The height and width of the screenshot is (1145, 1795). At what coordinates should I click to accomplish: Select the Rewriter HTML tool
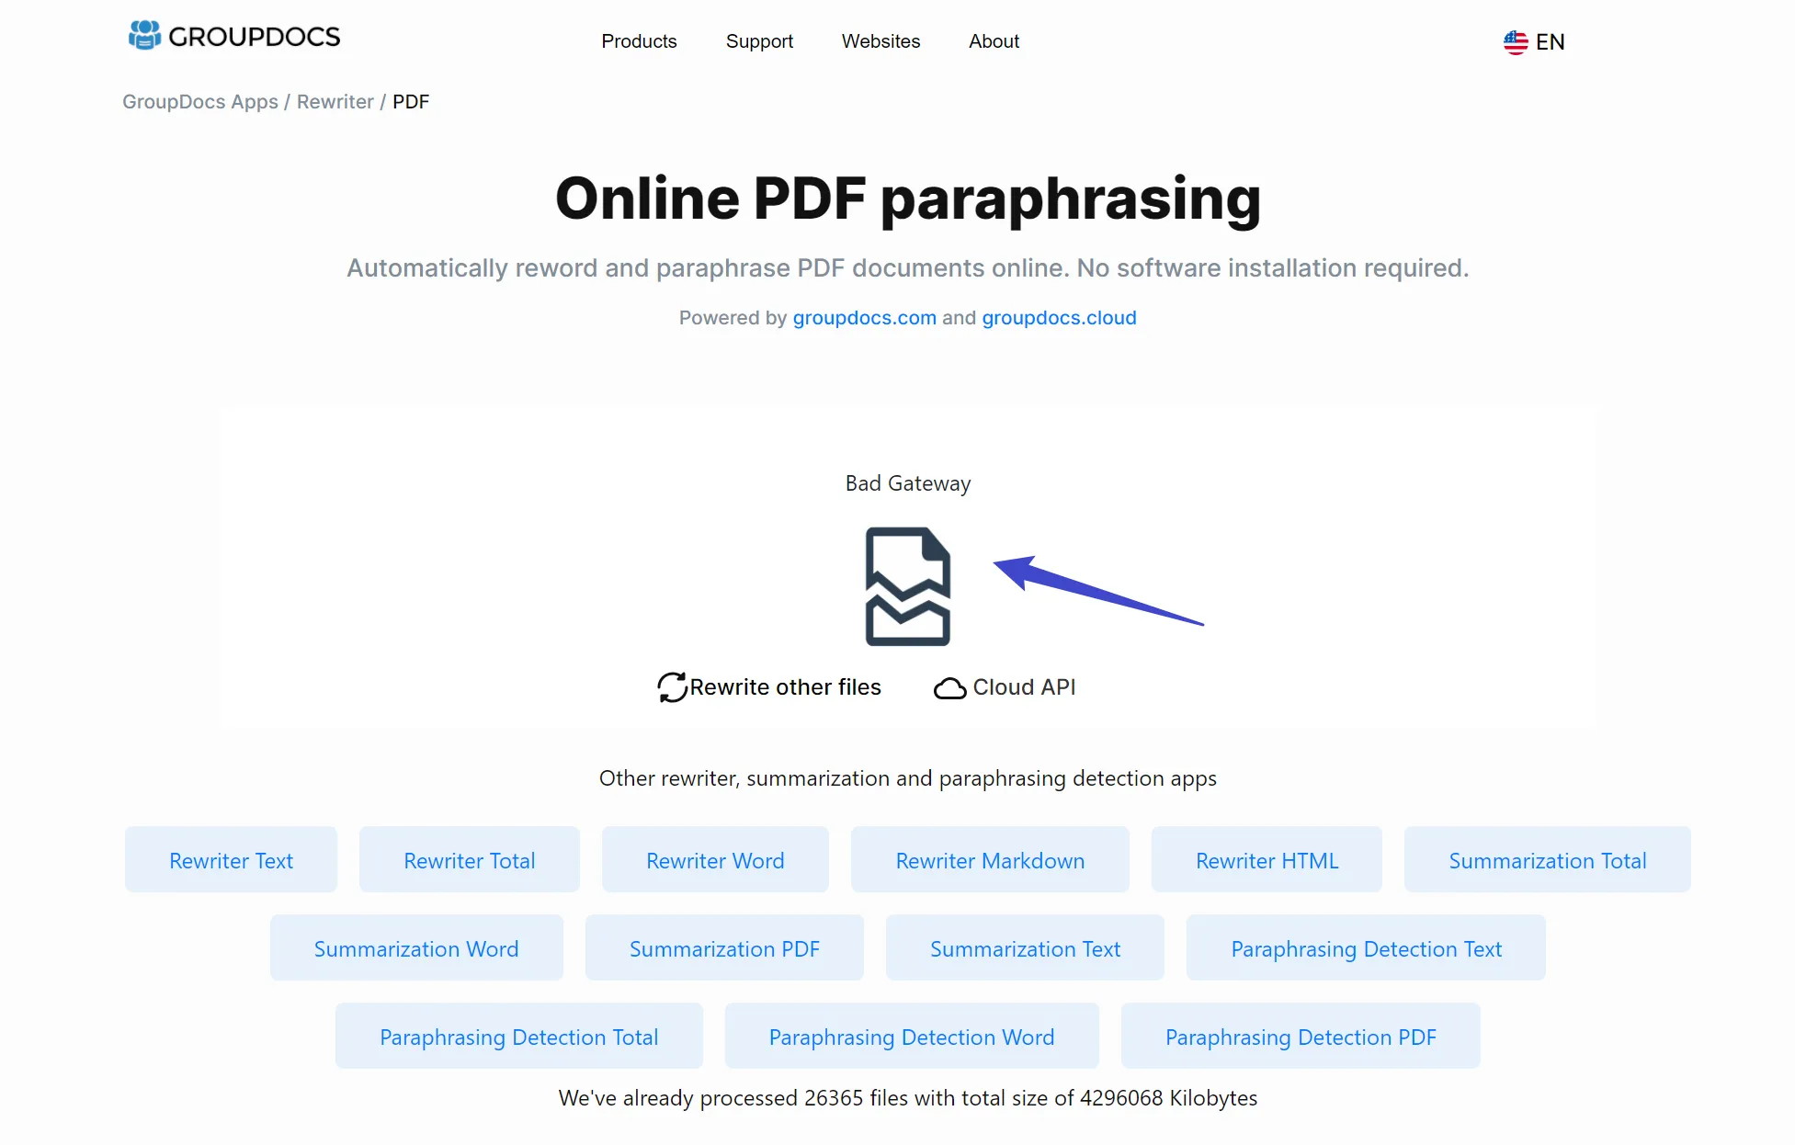pos(1265,860)
